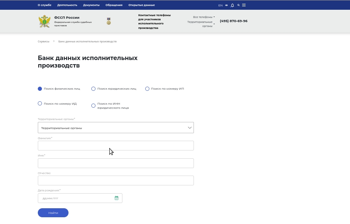
Task: Open the Деятельность menu
Action: [67, 5]
